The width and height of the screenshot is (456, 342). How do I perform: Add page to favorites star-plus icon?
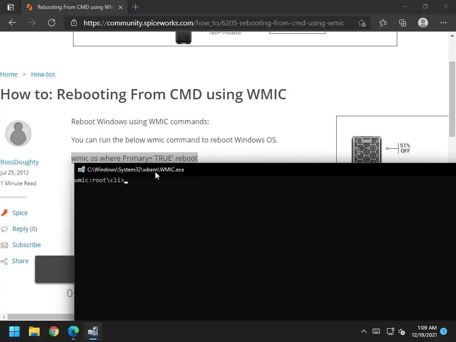(362, 23)
